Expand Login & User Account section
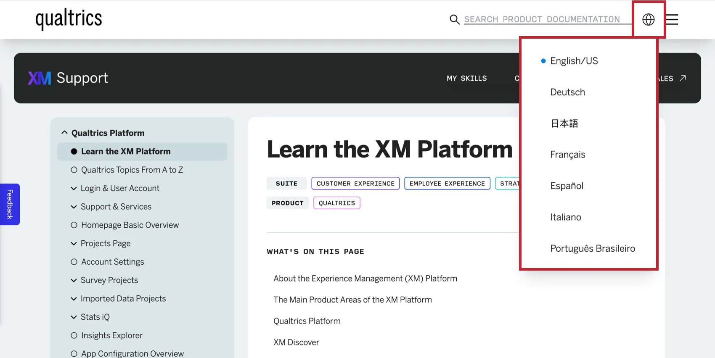The image size is (715, 358). 74,188
